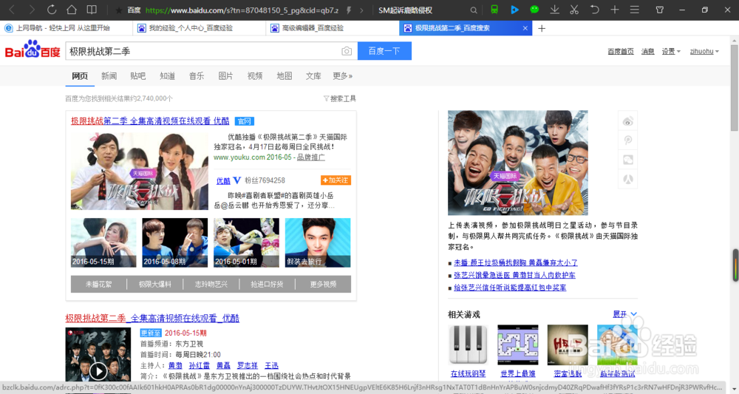Open the zihuohu account dropdown
Image resolution: width=739 pixels, height=394 pixels.
click(x=704, y=51)
